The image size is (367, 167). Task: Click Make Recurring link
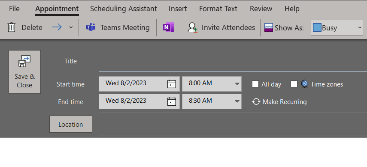tap(279, 102)
